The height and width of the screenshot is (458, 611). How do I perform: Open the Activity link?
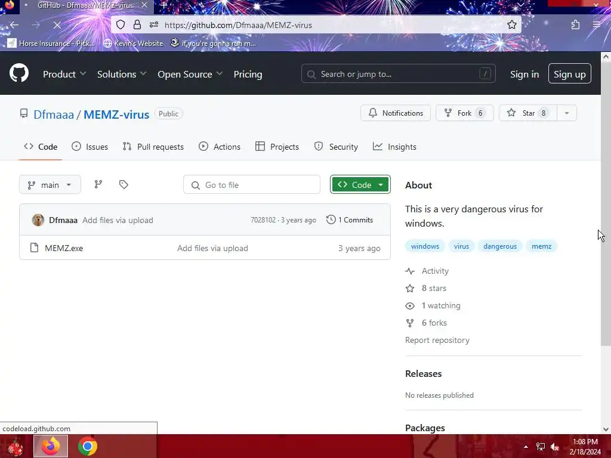click(x=427, y=271)
